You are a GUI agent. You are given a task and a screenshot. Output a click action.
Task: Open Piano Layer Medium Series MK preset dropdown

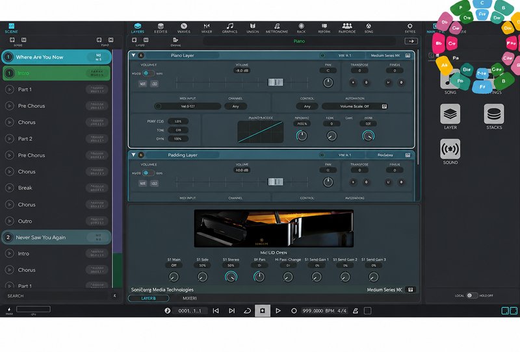tap(385, 55)
